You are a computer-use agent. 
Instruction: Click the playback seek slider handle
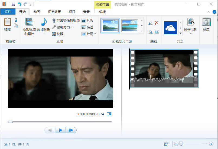[x=11, y=122]
